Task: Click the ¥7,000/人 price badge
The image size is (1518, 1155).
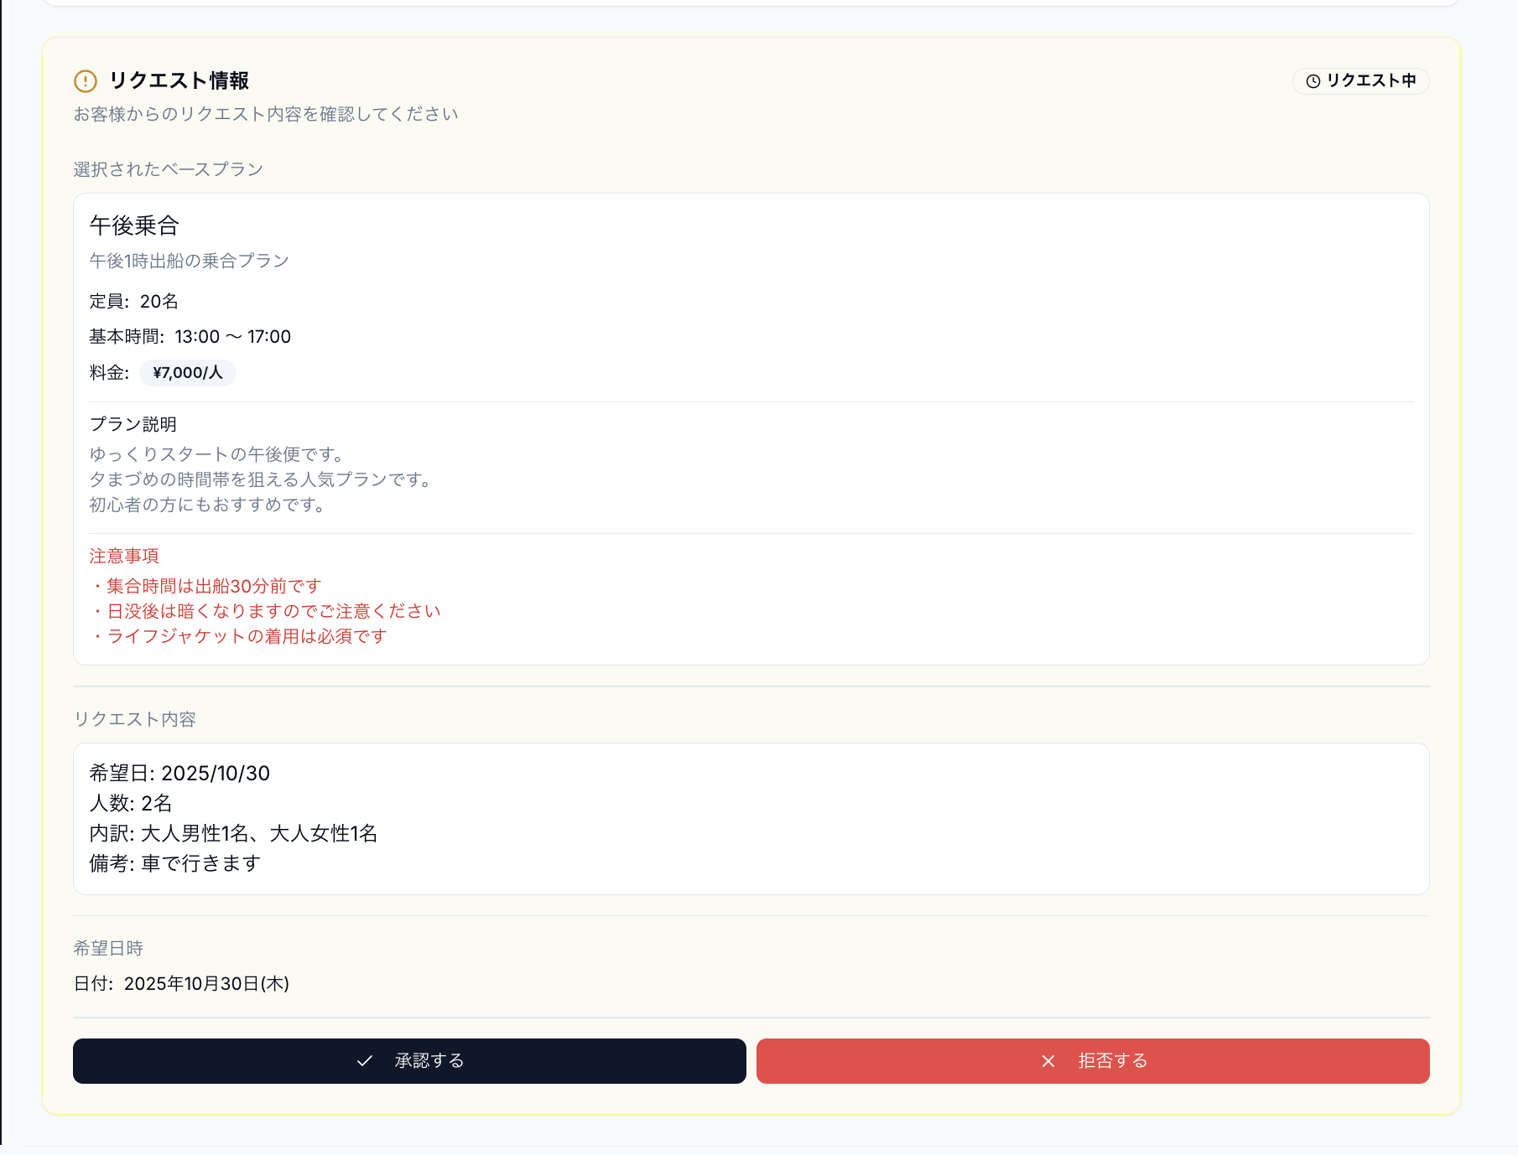Action: pos(188,373)
